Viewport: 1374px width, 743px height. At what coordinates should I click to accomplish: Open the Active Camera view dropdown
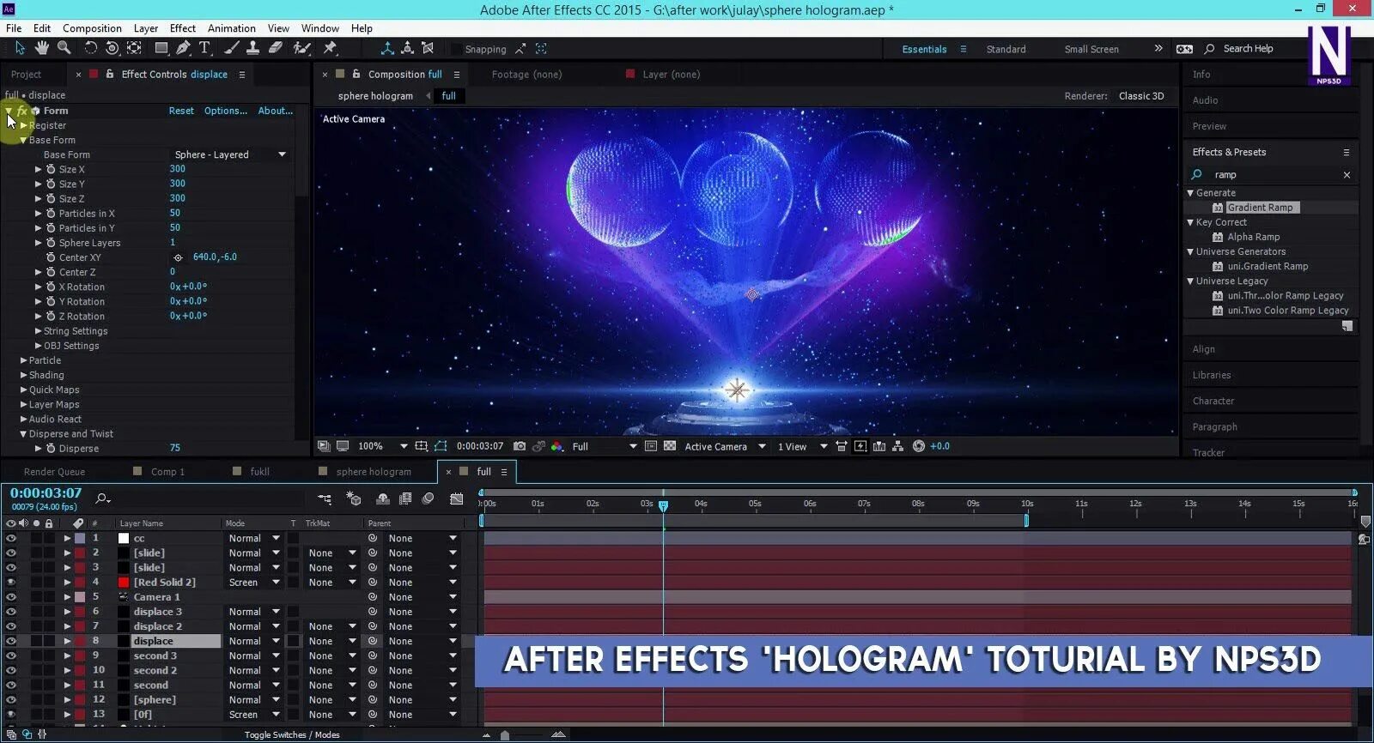pyautogui.click(x=725, y=446)
